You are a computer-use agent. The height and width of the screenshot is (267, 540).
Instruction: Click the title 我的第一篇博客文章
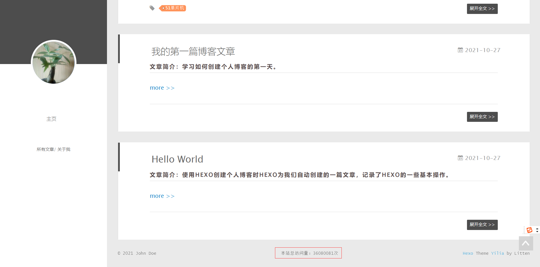click(193, 52)
